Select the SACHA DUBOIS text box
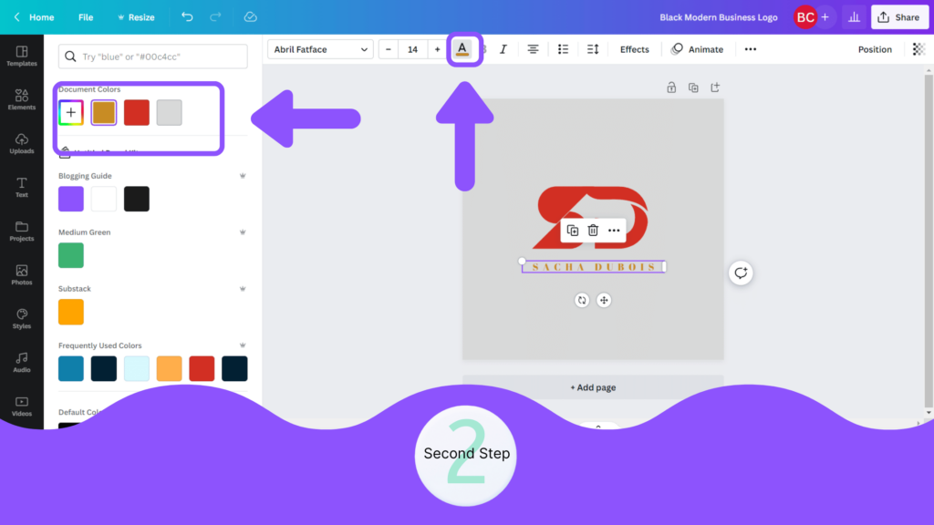Screen dimensions: 934x525 coord(593,267)
